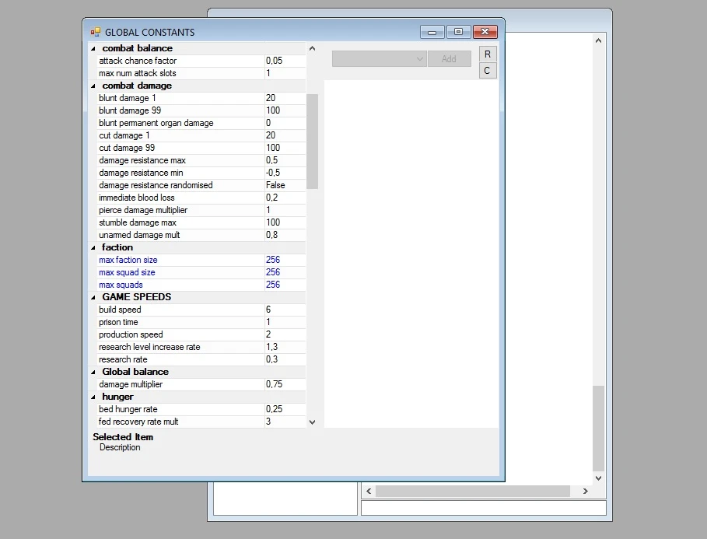Click the disabled Add button
707x539 pixels.
tap(449, 59)
